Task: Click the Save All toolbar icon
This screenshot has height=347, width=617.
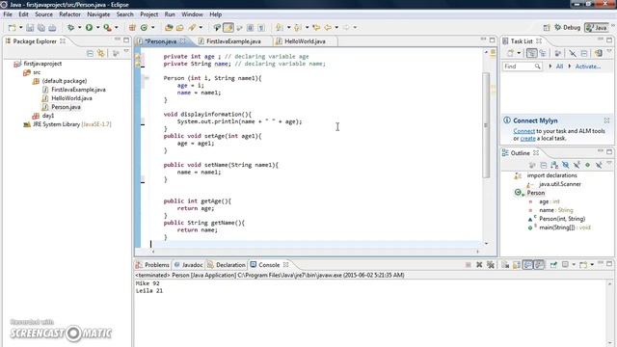Action: click(x=40, y=28)
